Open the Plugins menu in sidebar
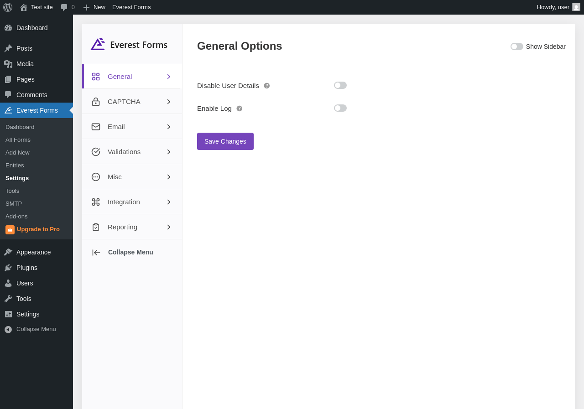This screenshot has height=409, width=584. tap(27, 268)
